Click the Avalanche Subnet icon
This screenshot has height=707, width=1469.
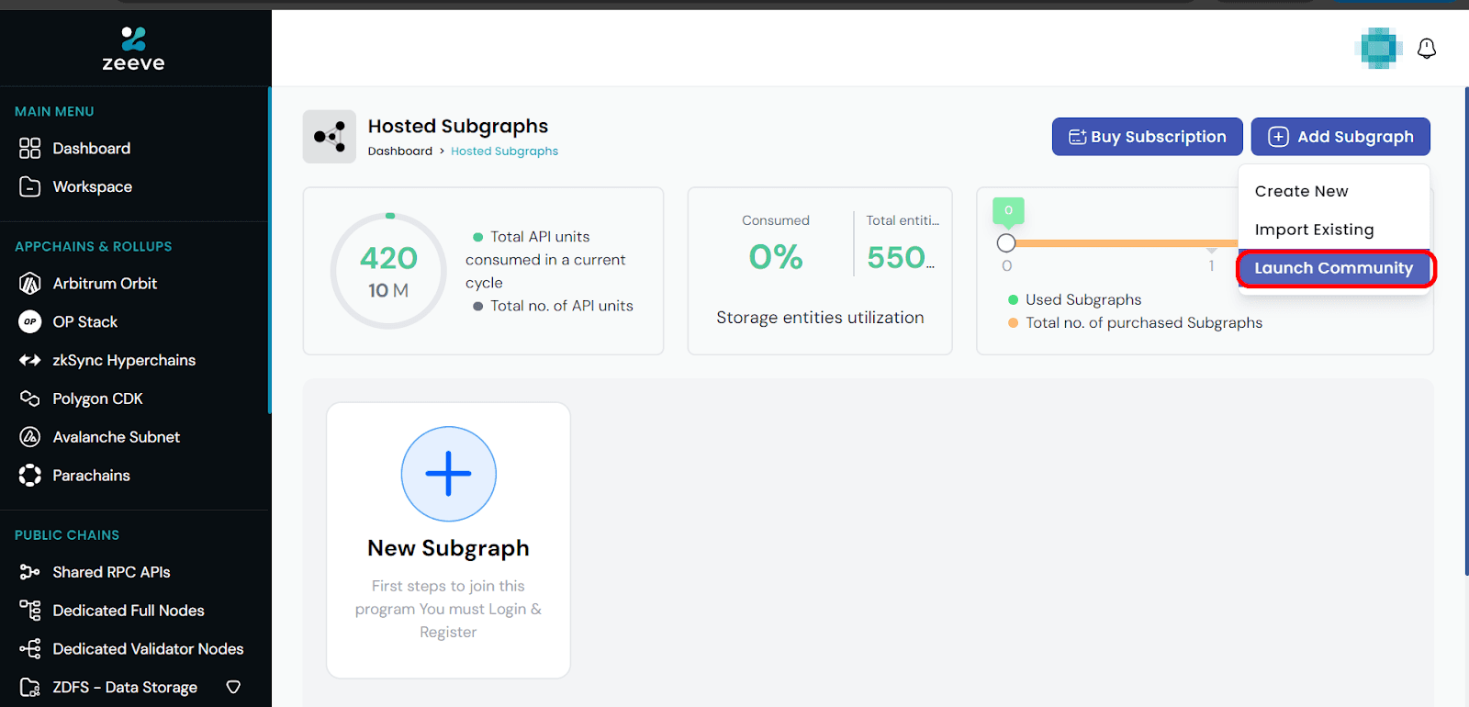click(x=29, y=437)
